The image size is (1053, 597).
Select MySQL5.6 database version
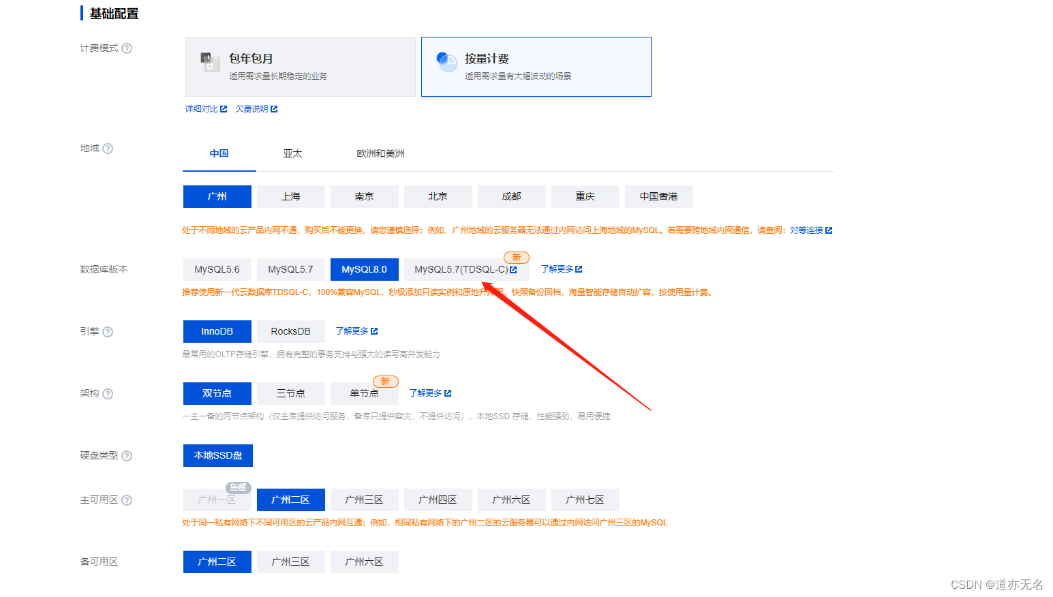point(217,269)
